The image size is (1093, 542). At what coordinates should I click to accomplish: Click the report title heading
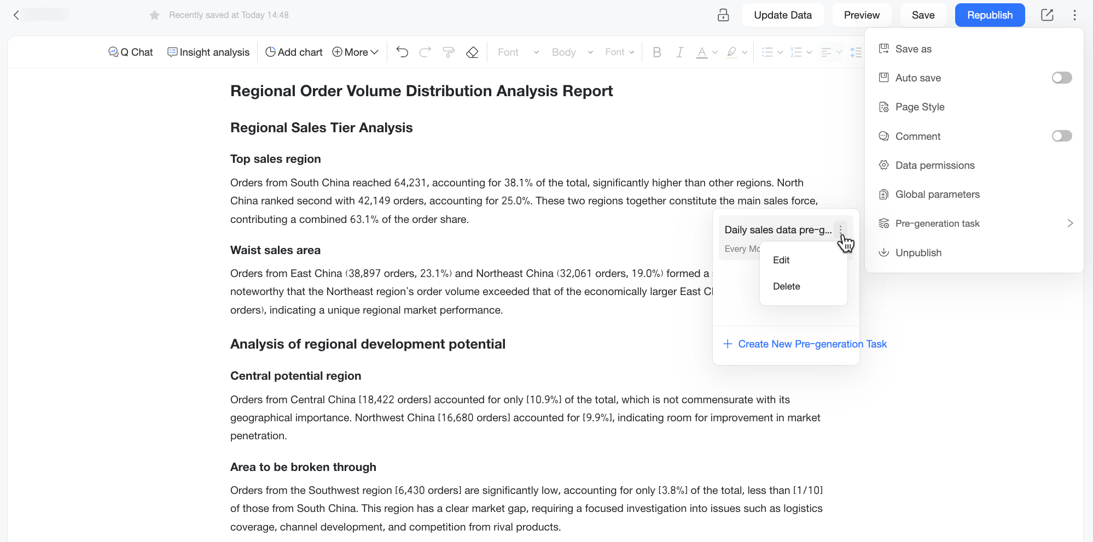pyautogui.click(x=421, y=91)
